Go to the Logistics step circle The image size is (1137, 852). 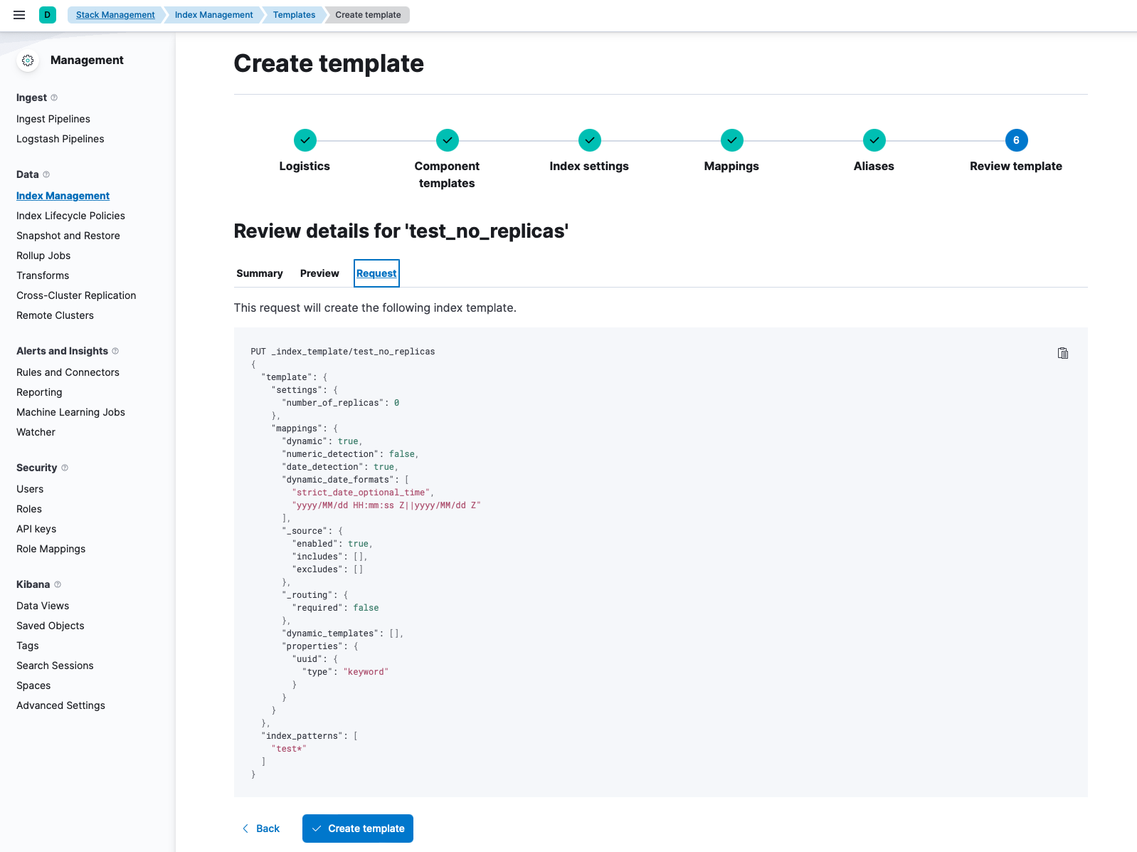point(305,140)
